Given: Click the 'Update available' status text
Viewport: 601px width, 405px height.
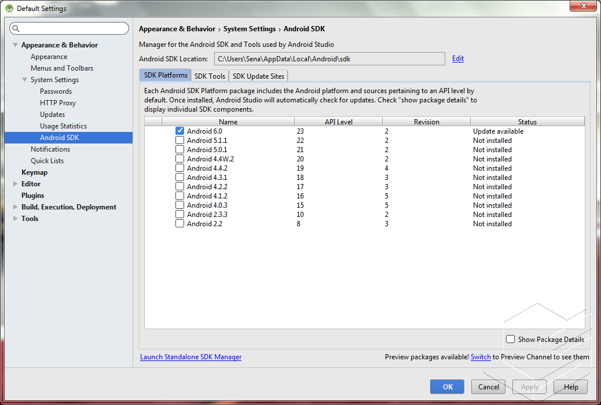Looking at the screenshot, I should pos(499,131).
